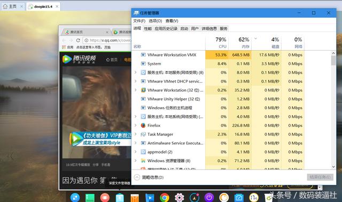Click the Chrome address bar URL field
This screenshot has height=202, width=342.
(x=107, y=40)
